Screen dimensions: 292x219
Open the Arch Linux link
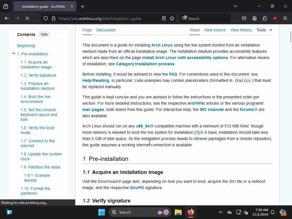click(x=162, y=45)
